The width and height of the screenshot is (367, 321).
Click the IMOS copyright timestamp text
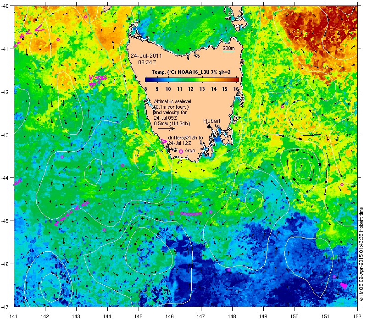point(361,255)
